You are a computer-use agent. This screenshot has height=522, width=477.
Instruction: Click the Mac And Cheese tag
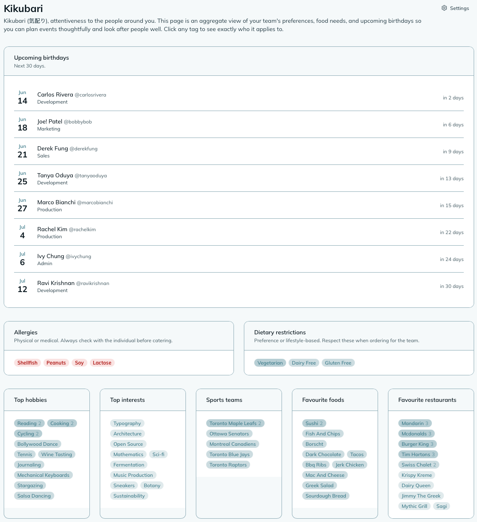click(325, 475)
